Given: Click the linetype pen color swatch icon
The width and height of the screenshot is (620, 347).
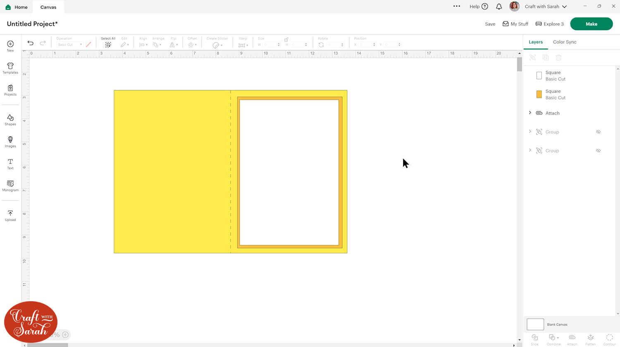Looking at the screenshot, I should click(88, 44).
